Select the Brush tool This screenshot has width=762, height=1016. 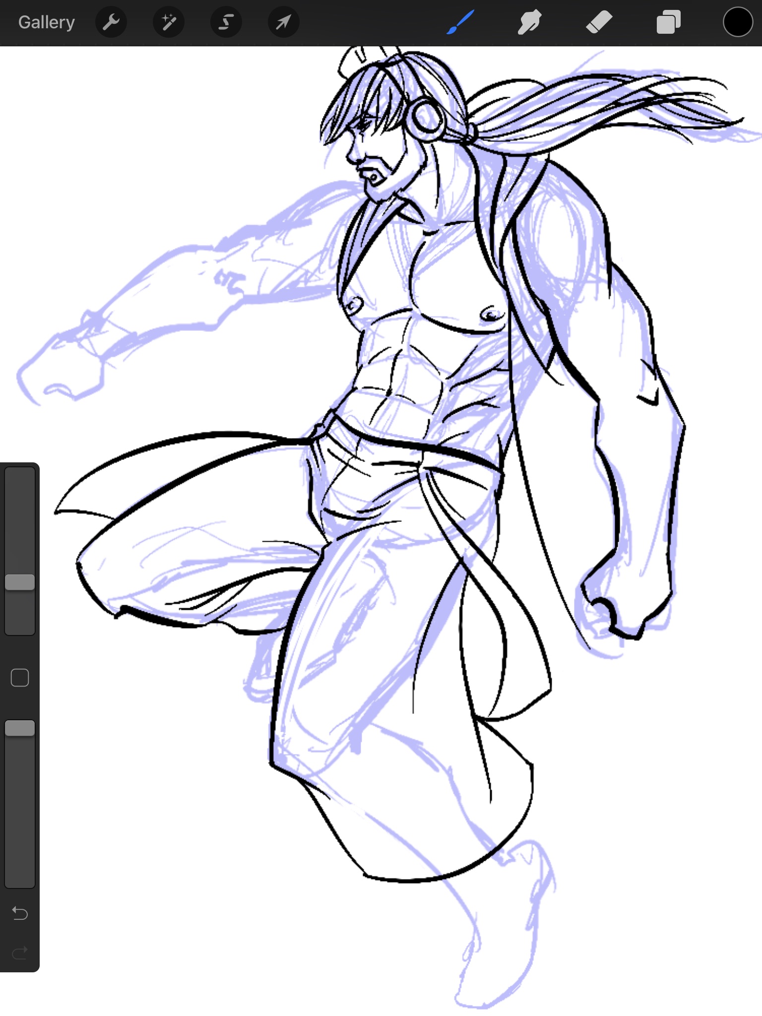(x=460, y=22)
